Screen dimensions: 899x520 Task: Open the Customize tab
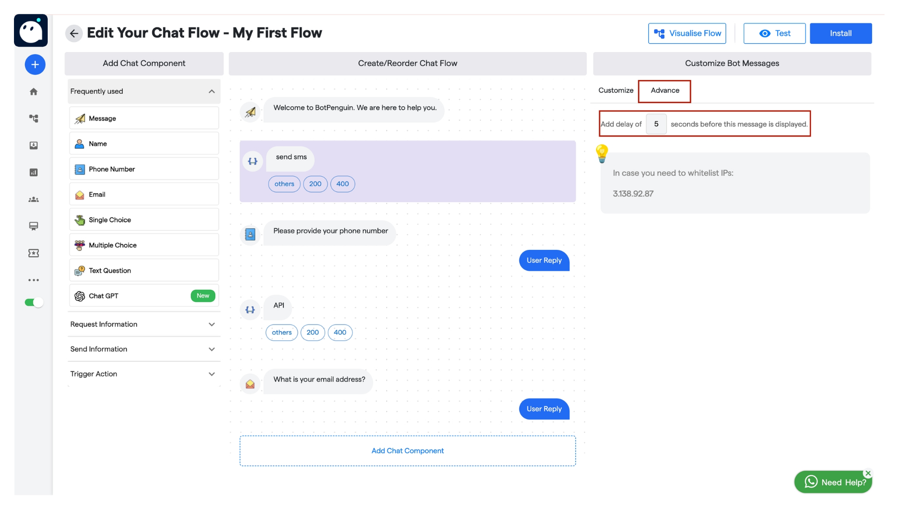(x=615, y=91)
